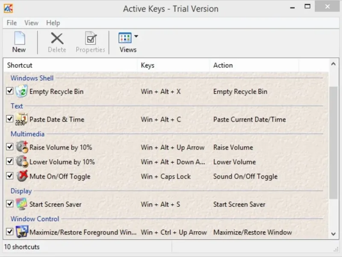Select the 'Empty Recycle Bin' shortcut name
Image resolution: width=342 pixels, height=257 pixels.
pyautogui.click(x=56, y=92)
